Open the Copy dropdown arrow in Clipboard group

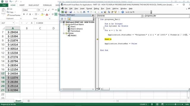(15, 12)
